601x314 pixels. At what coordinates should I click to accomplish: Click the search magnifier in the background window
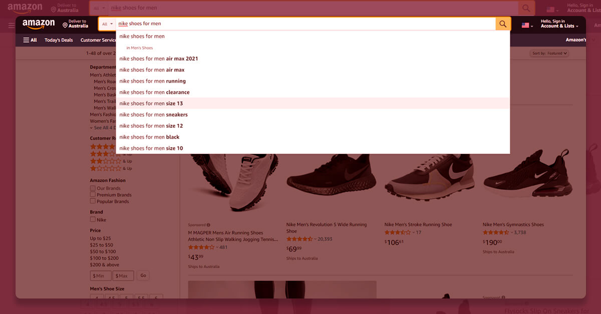pos(526,8)
